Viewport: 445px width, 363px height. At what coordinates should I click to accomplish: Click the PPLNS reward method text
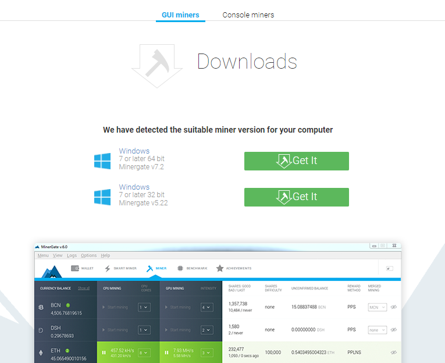[354, 352]
